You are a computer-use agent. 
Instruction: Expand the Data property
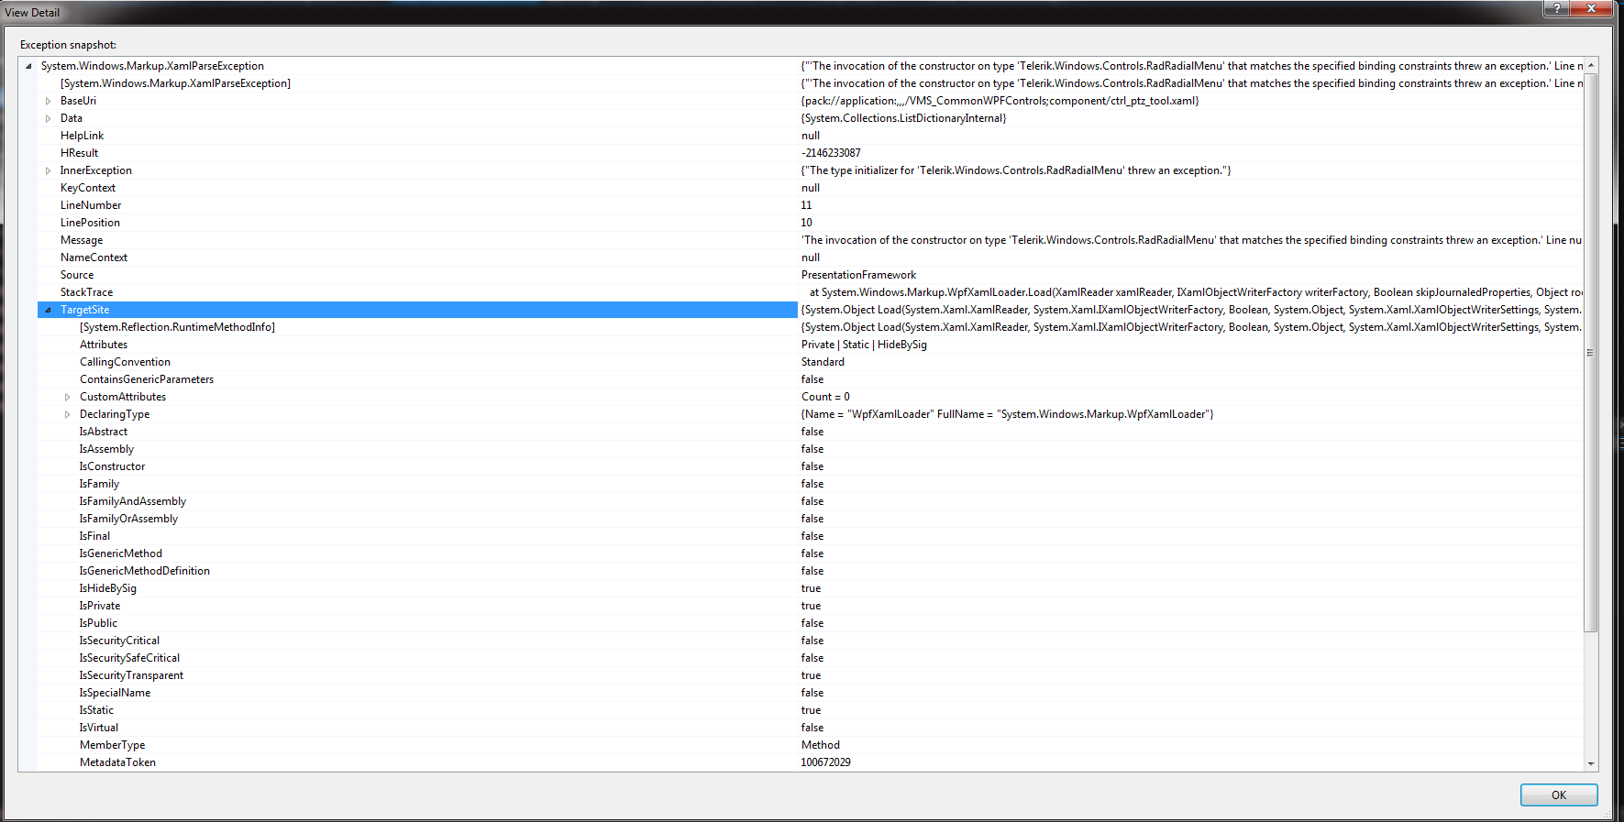[x=48, y=118]
